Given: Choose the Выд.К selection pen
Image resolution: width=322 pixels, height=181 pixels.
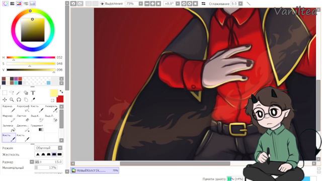Looking at the screenshot, I should [x=37, y=118].
